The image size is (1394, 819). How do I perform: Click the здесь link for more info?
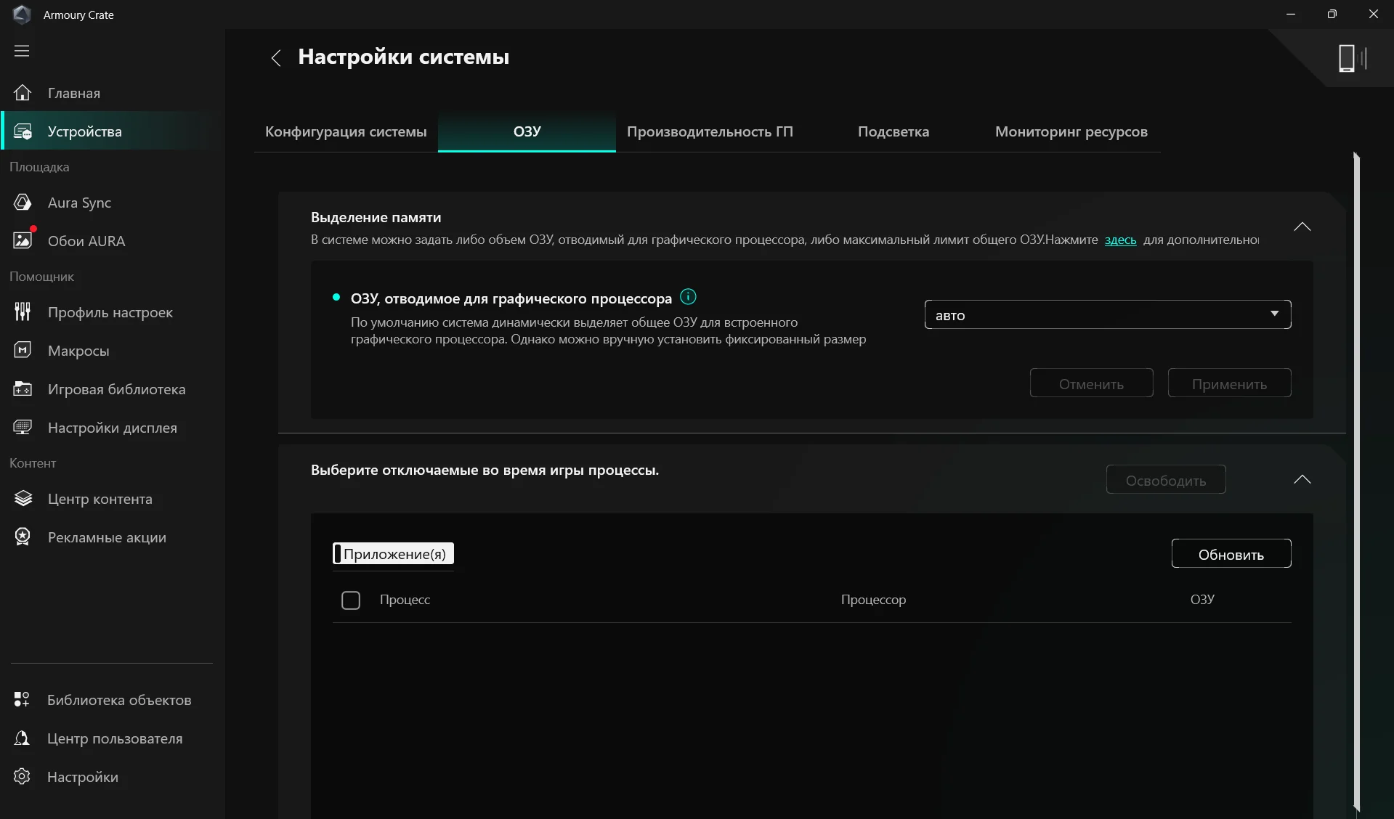(x=1119, y=240)
